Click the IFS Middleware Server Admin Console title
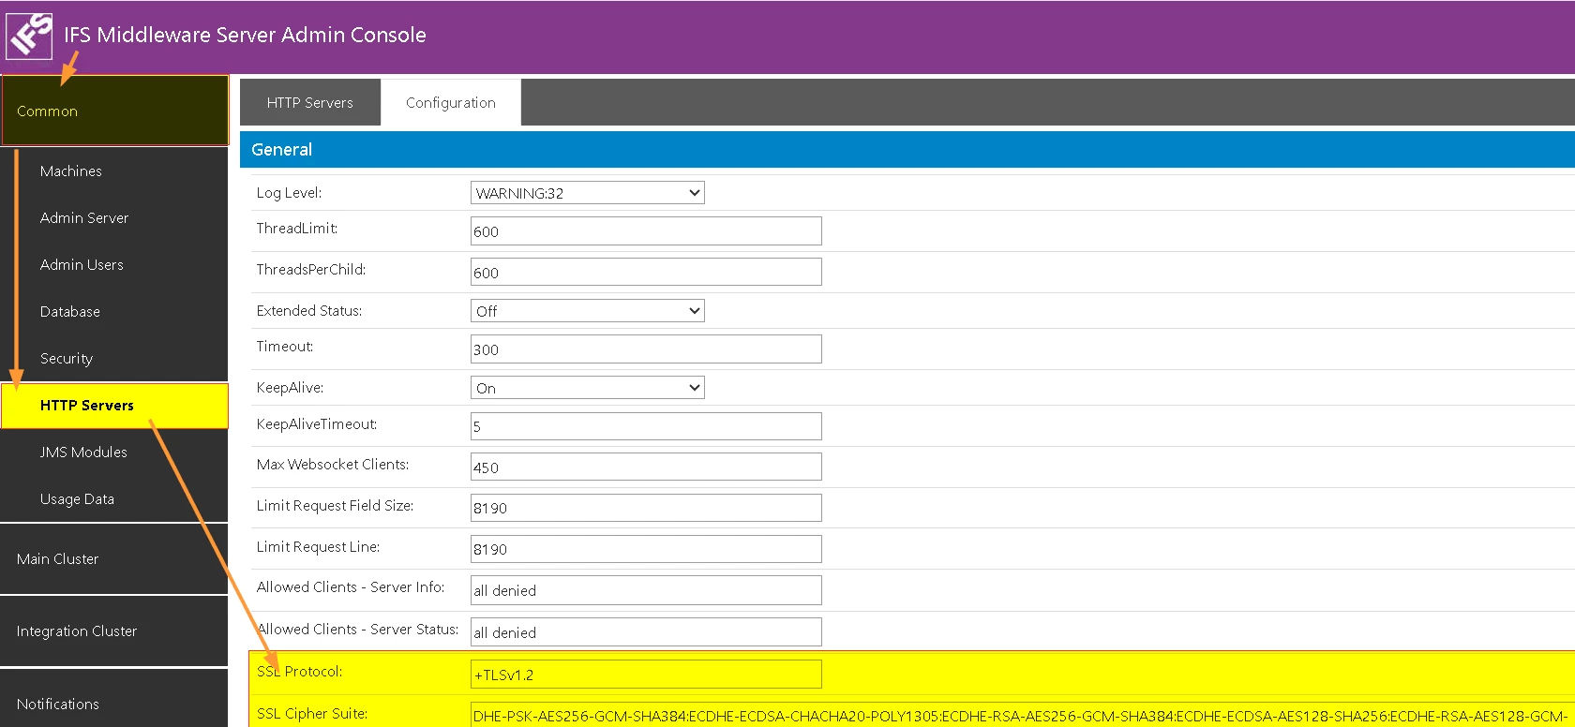The image size is (1575, 727). pos(245,36)
